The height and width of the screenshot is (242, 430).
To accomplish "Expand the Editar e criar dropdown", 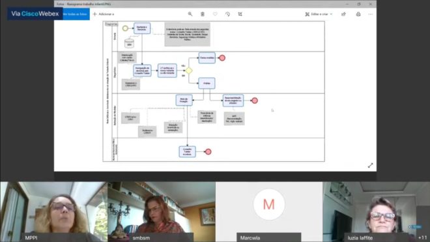I will (319, 14).
